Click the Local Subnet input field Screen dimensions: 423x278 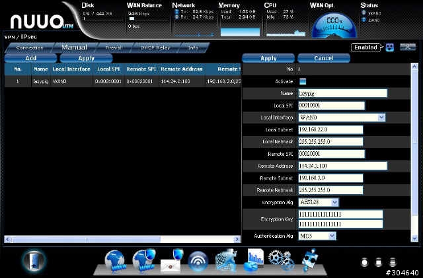[x=330, y=129]
